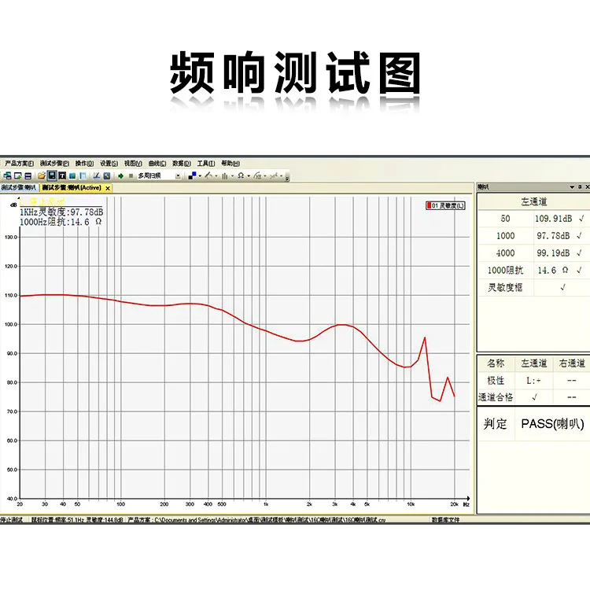Switch to the 测试步骤:喇叭 inactive tab
The height and width of the screenshot is (590, 590).
(x=19, y=188)
